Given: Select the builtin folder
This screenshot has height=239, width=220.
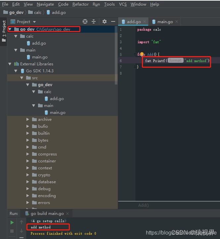Looking at the screenshot, I should click(44, 133).
